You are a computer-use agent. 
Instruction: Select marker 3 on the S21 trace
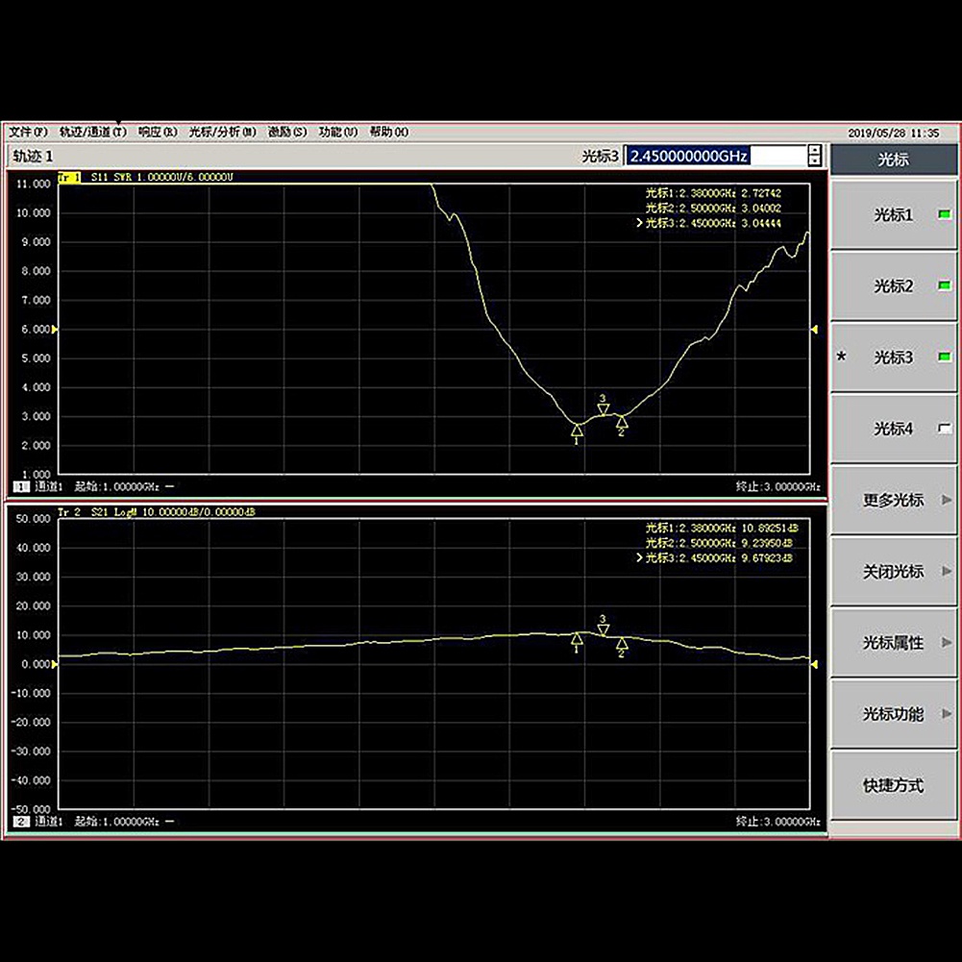[x=603, y=629]
